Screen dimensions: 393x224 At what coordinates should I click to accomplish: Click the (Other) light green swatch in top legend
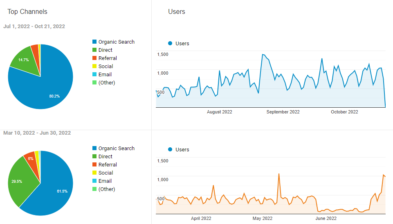coord(94,82)
